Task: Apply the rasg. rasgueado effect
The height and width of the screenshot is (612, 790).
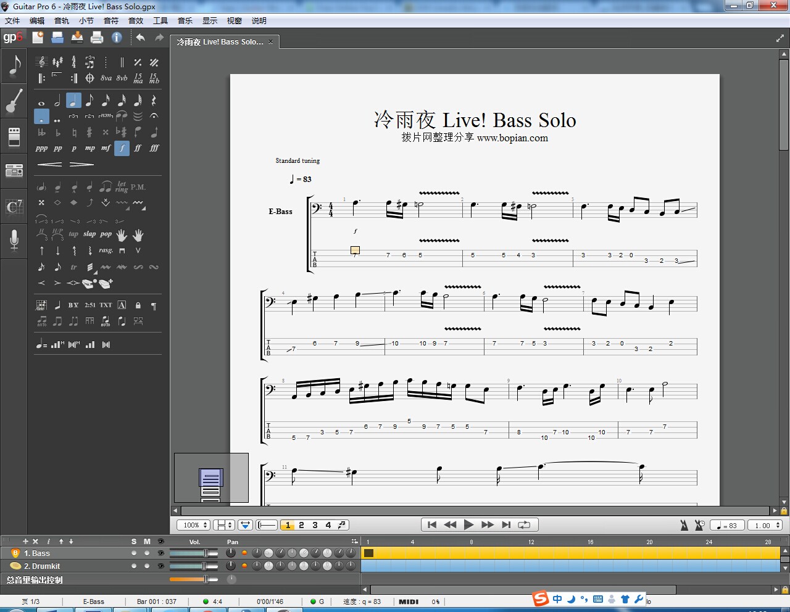Action: pos(106,250)
